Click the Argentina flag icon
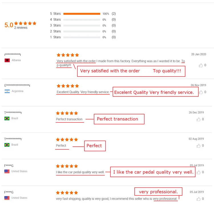Screen dimensions: 214x208 click(x=7, y=91)
